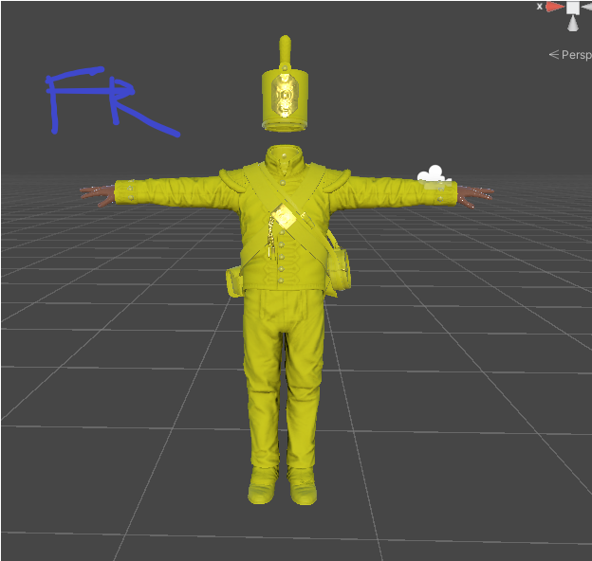Click the red X axis cone on scene gizmo
Screen dimensions: 592x561
point(555,7)
